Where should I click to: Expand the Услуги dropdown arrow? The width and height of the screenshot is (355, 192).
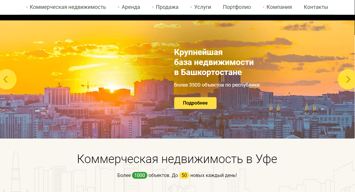(x=191, y=7)
